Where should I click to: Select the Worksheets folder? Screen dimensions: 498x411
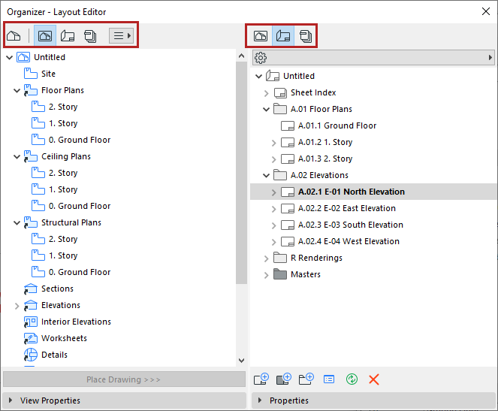click(x=64, y=338)
